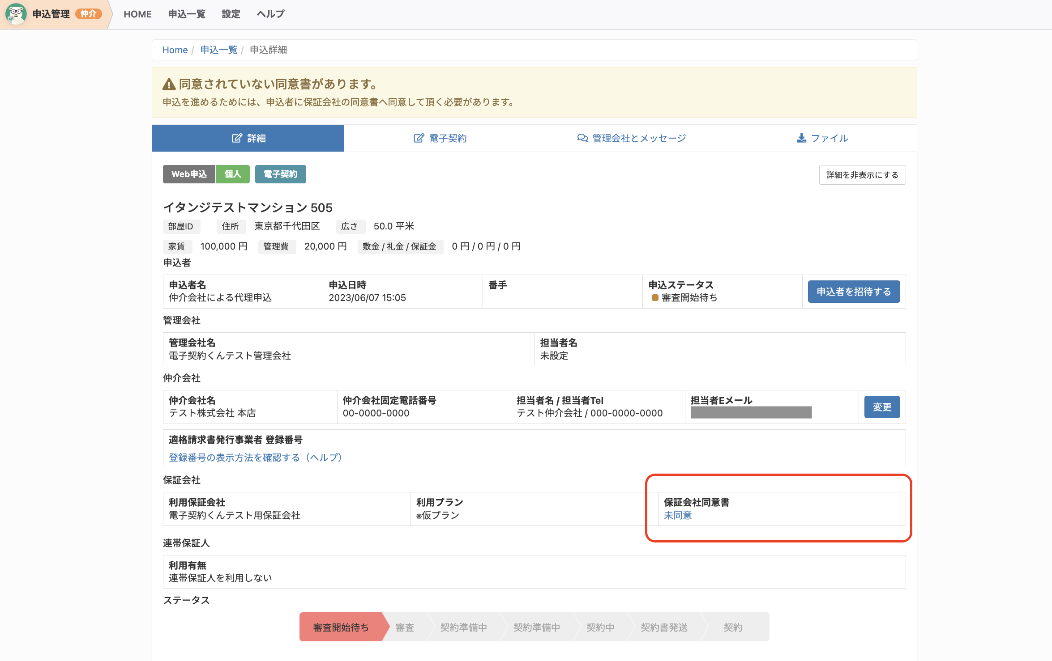The height and width of the screenshot is (661, 1052).
Task: Toggle 詳細を非表示にする button
Action: coord(862,175)
